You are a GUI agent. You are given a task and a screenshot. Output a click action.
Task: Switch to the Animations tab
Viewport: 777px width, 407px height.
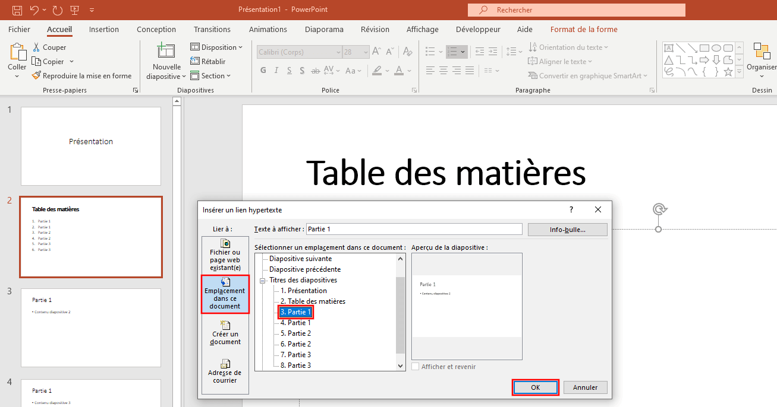(268, 29)
